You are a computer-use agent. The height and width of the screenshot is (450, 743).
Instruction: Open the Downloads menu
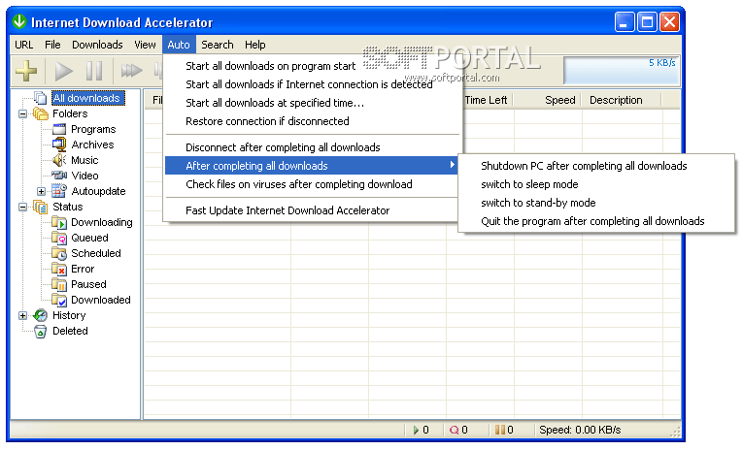97,45
